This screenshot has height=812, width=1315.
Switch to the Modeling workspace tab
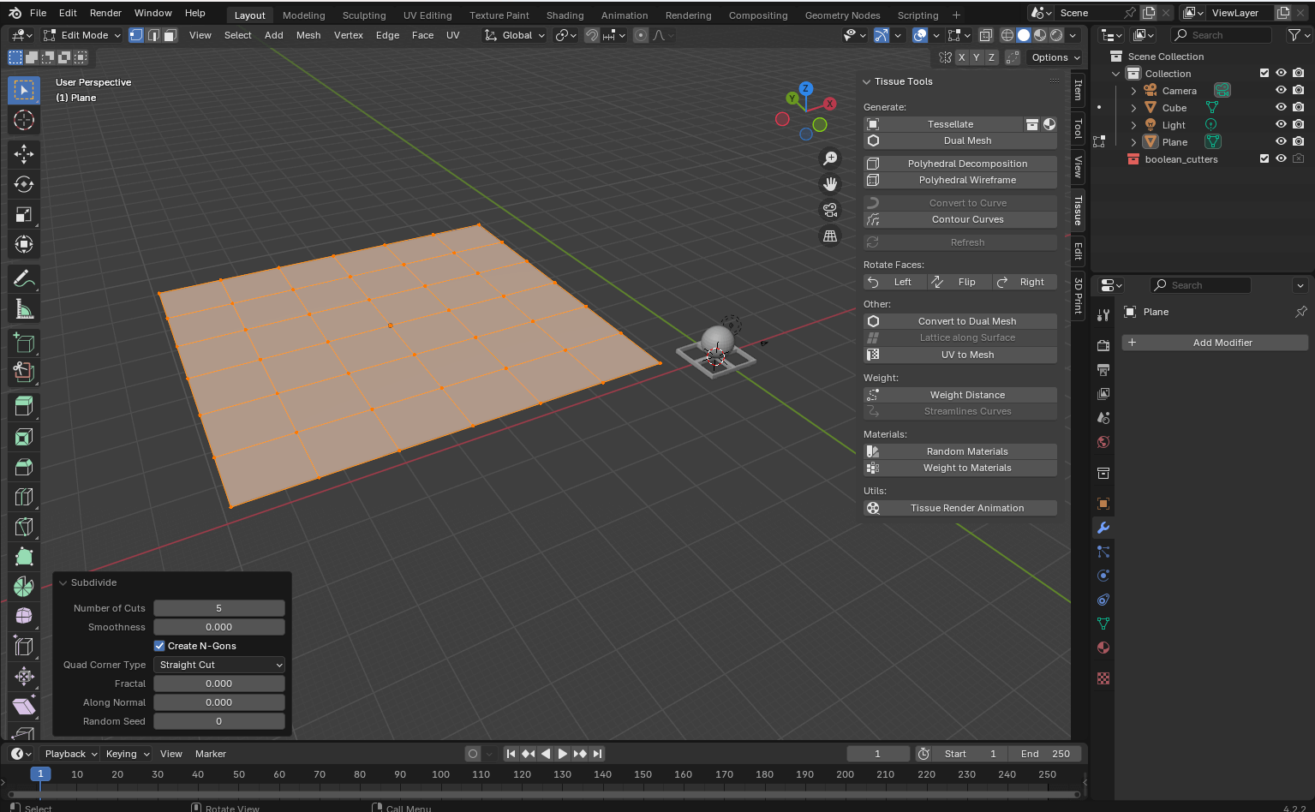[303, 15]
